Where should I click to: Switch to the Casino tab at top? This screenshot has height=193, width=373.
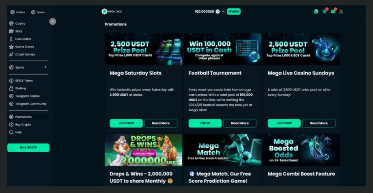(18, 12)
